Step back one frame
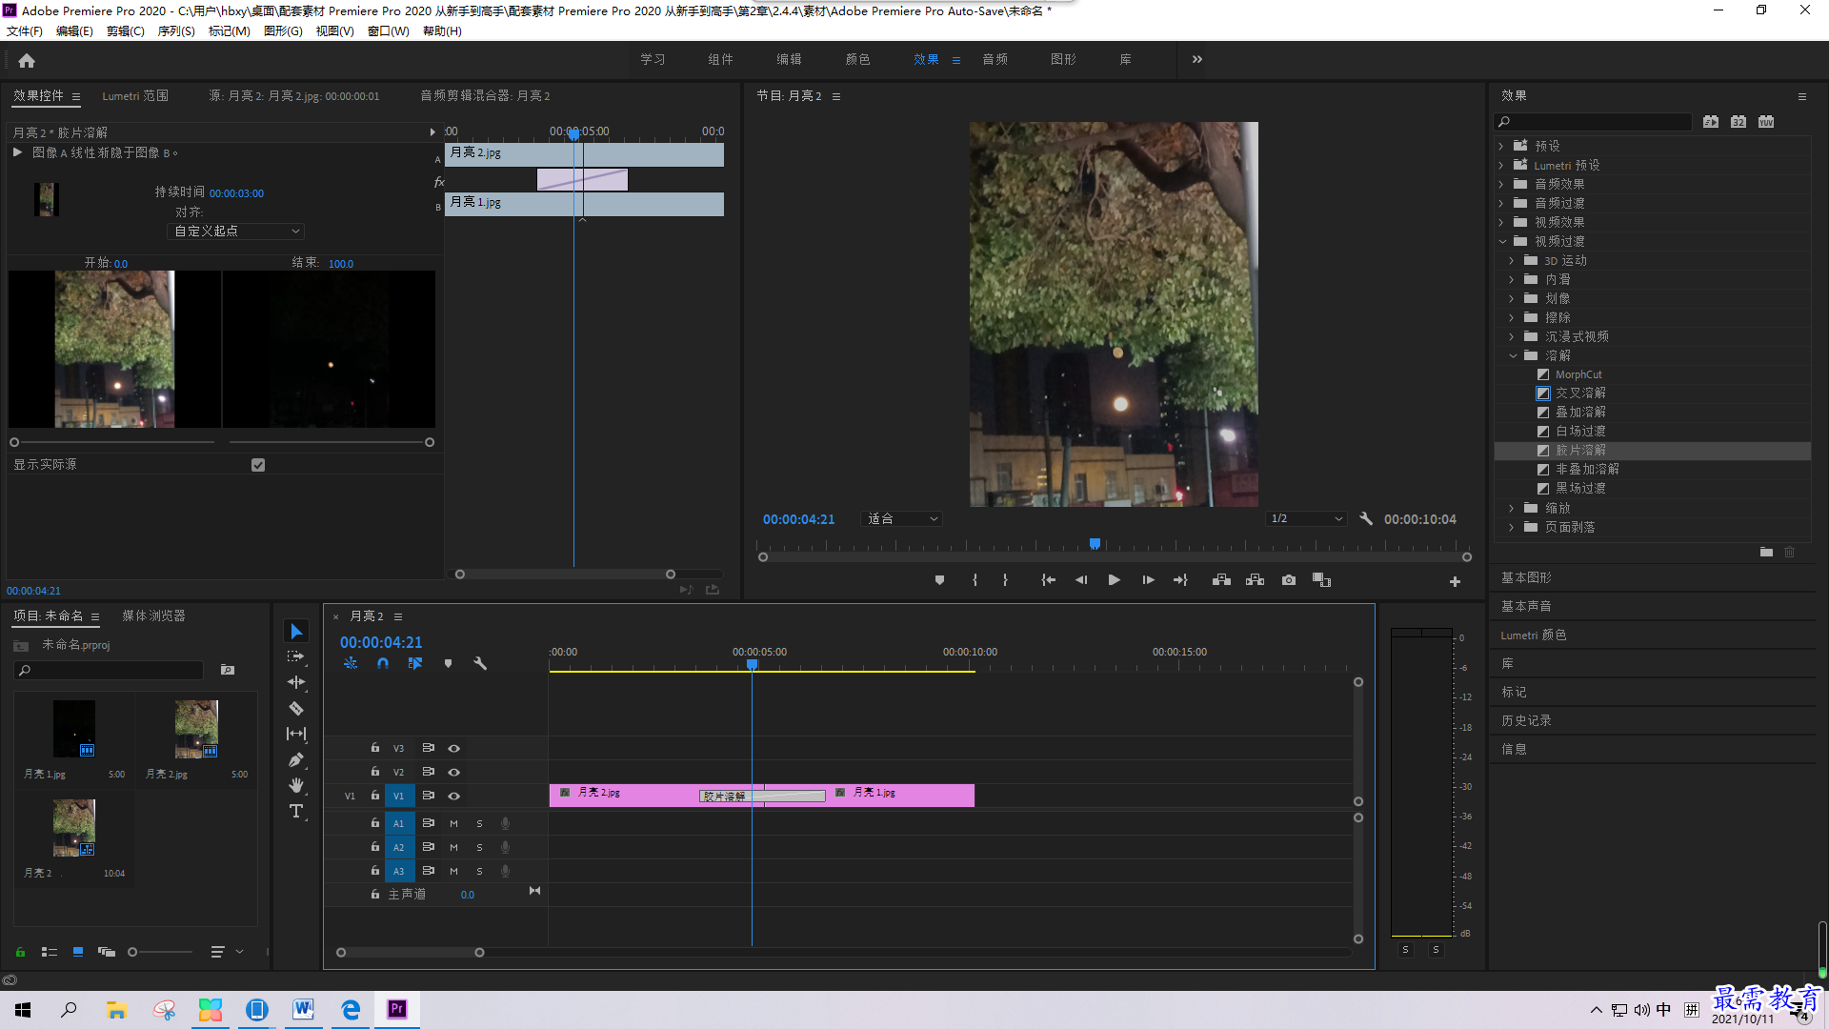The height and width of the screenshot is (1029, 1829). (x=1081, y=580)
